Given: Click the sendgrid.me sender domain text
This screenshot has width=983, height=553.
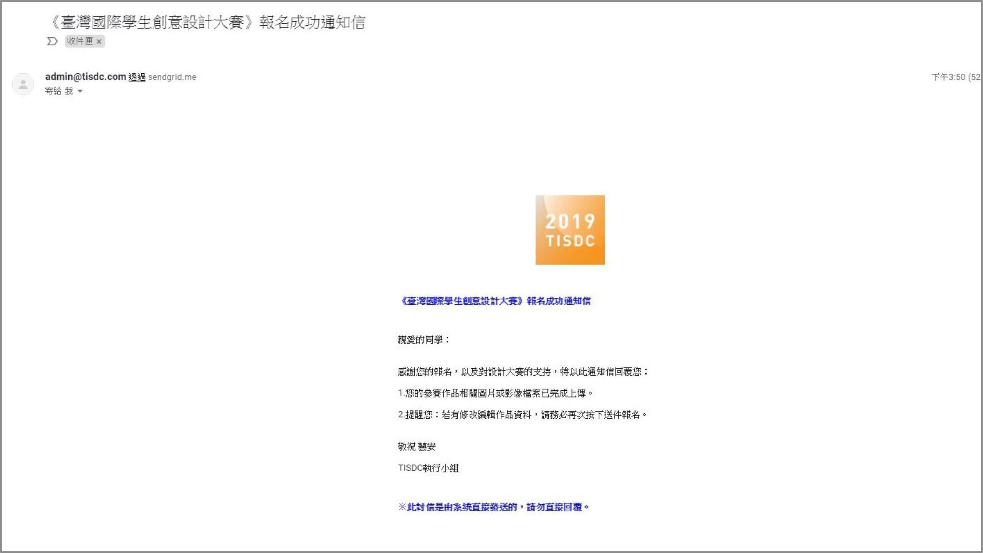Looking at the screenshot, I should (172, 77).
